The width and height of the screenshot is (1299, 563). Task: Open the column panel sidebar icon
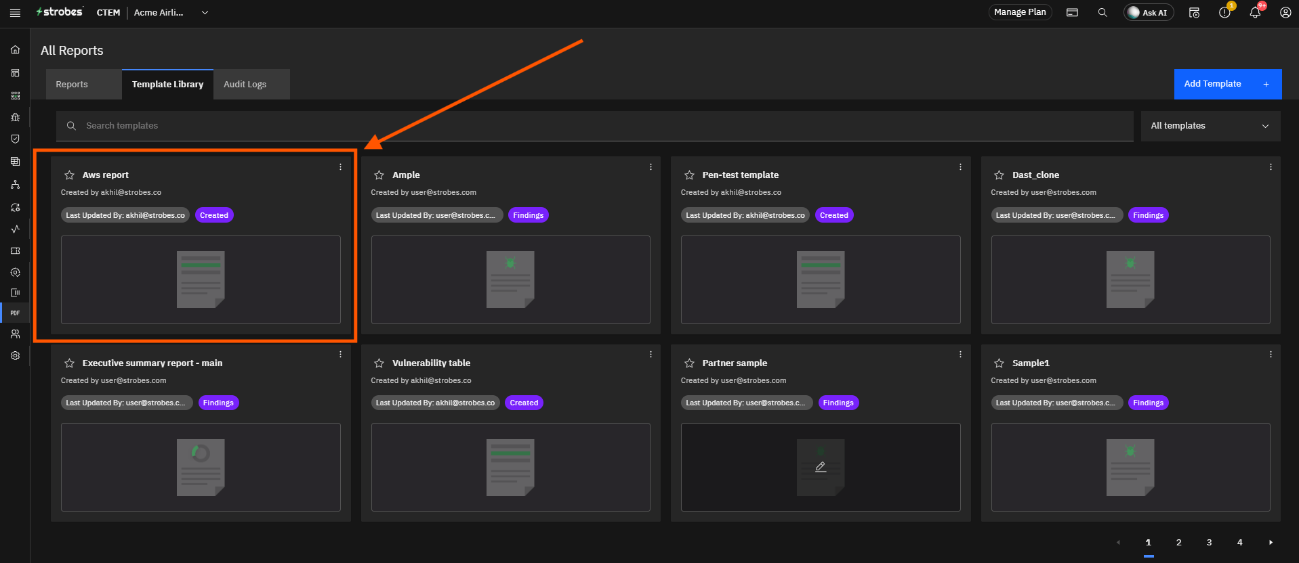click(15, 292)
